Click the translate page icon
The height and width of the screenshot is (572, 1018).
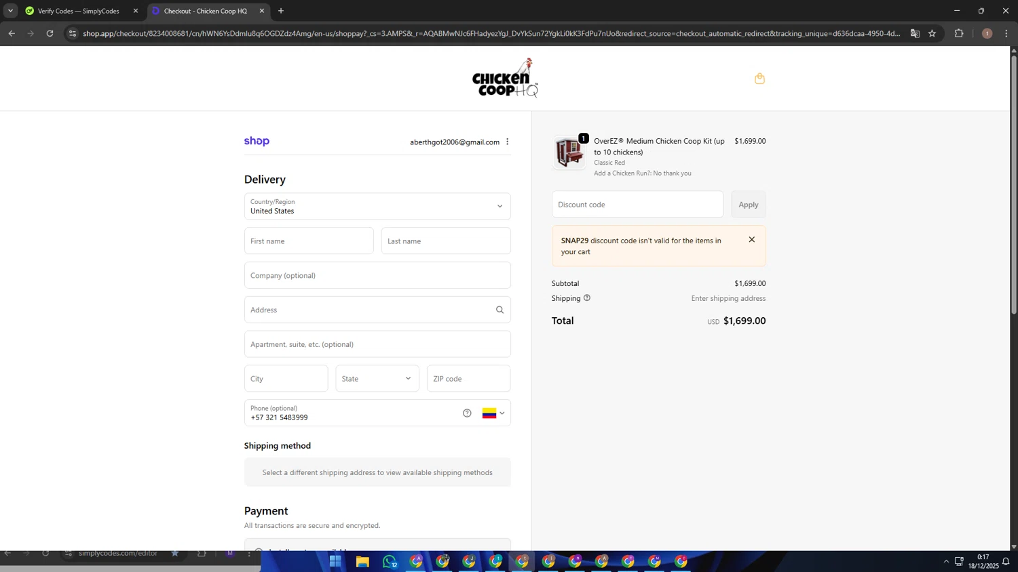pyautogui.click(x=915, y=33)
